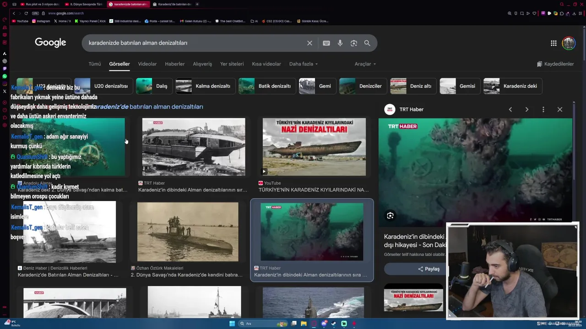Open the NAZİ DENİZALTILARI YouTube thumbnail
586x329 pixels.
coord(314,147)
